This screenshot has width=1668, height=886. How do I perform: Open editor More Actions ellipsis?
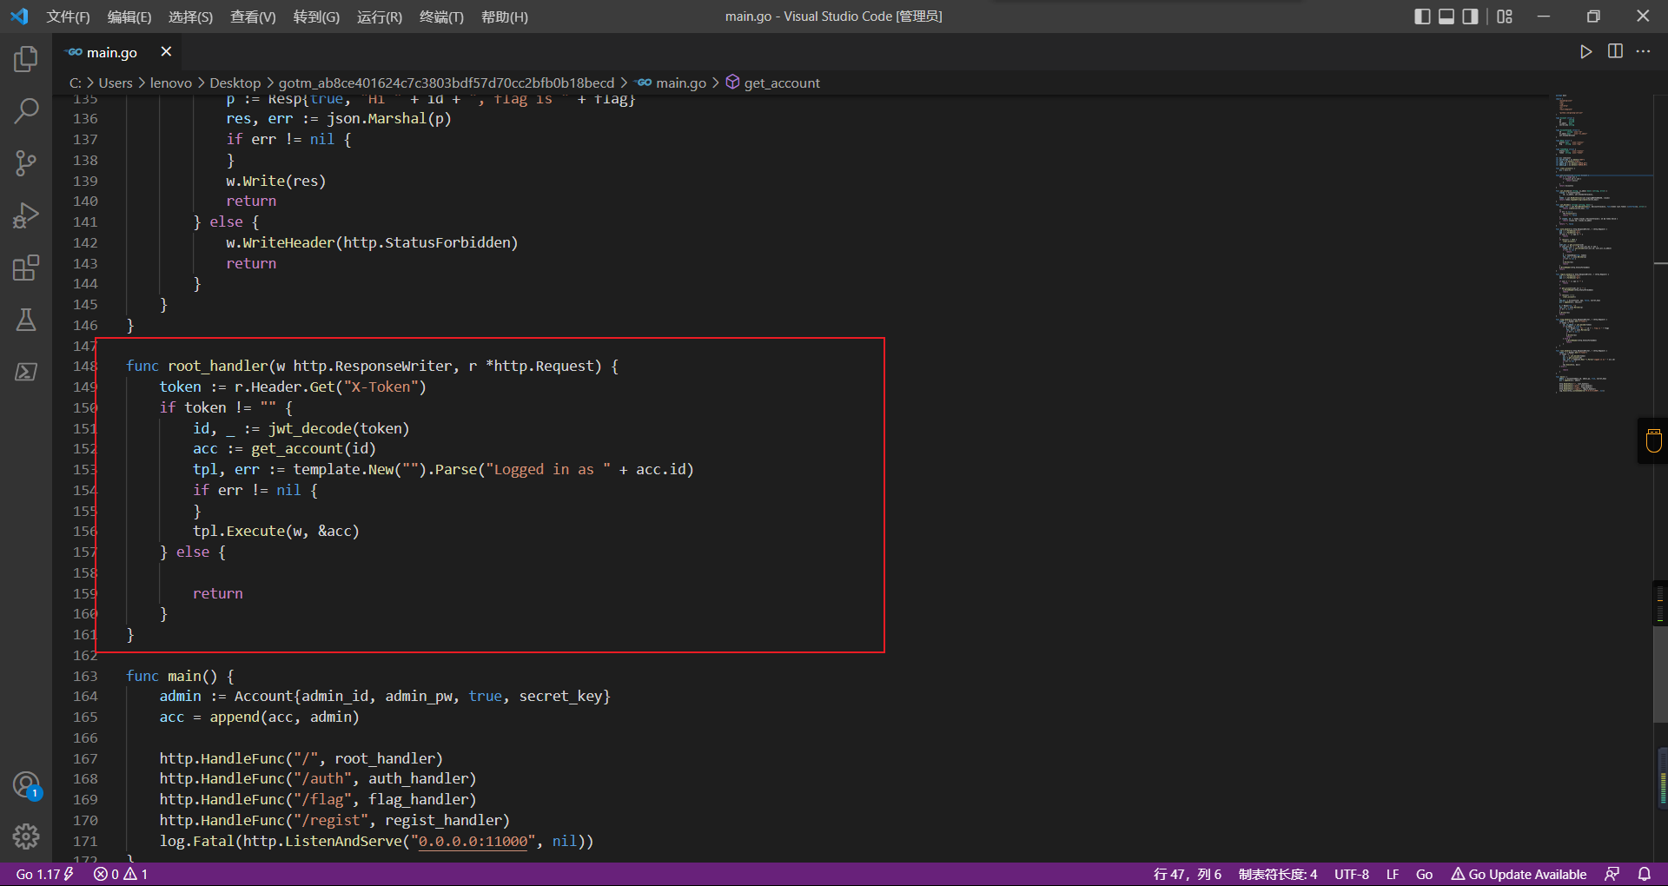[x=1644, y=52]
